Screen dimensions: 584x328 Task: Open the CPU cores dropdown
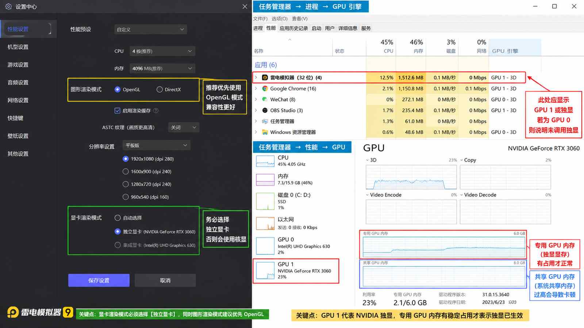pyautogui.click(x=162, y=51)
